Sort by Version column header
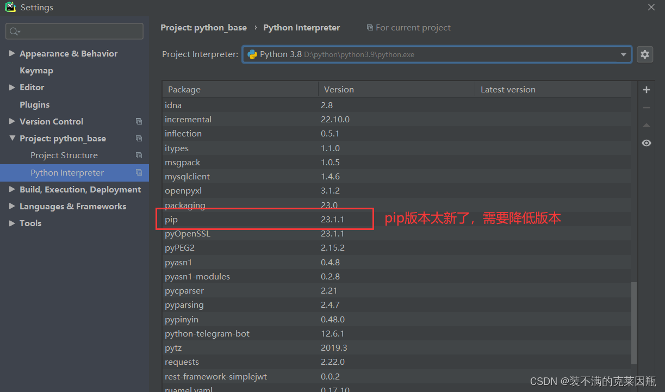 [x=396, y=90]
